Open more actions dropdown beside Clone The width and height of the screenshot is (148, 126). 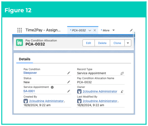128,43
